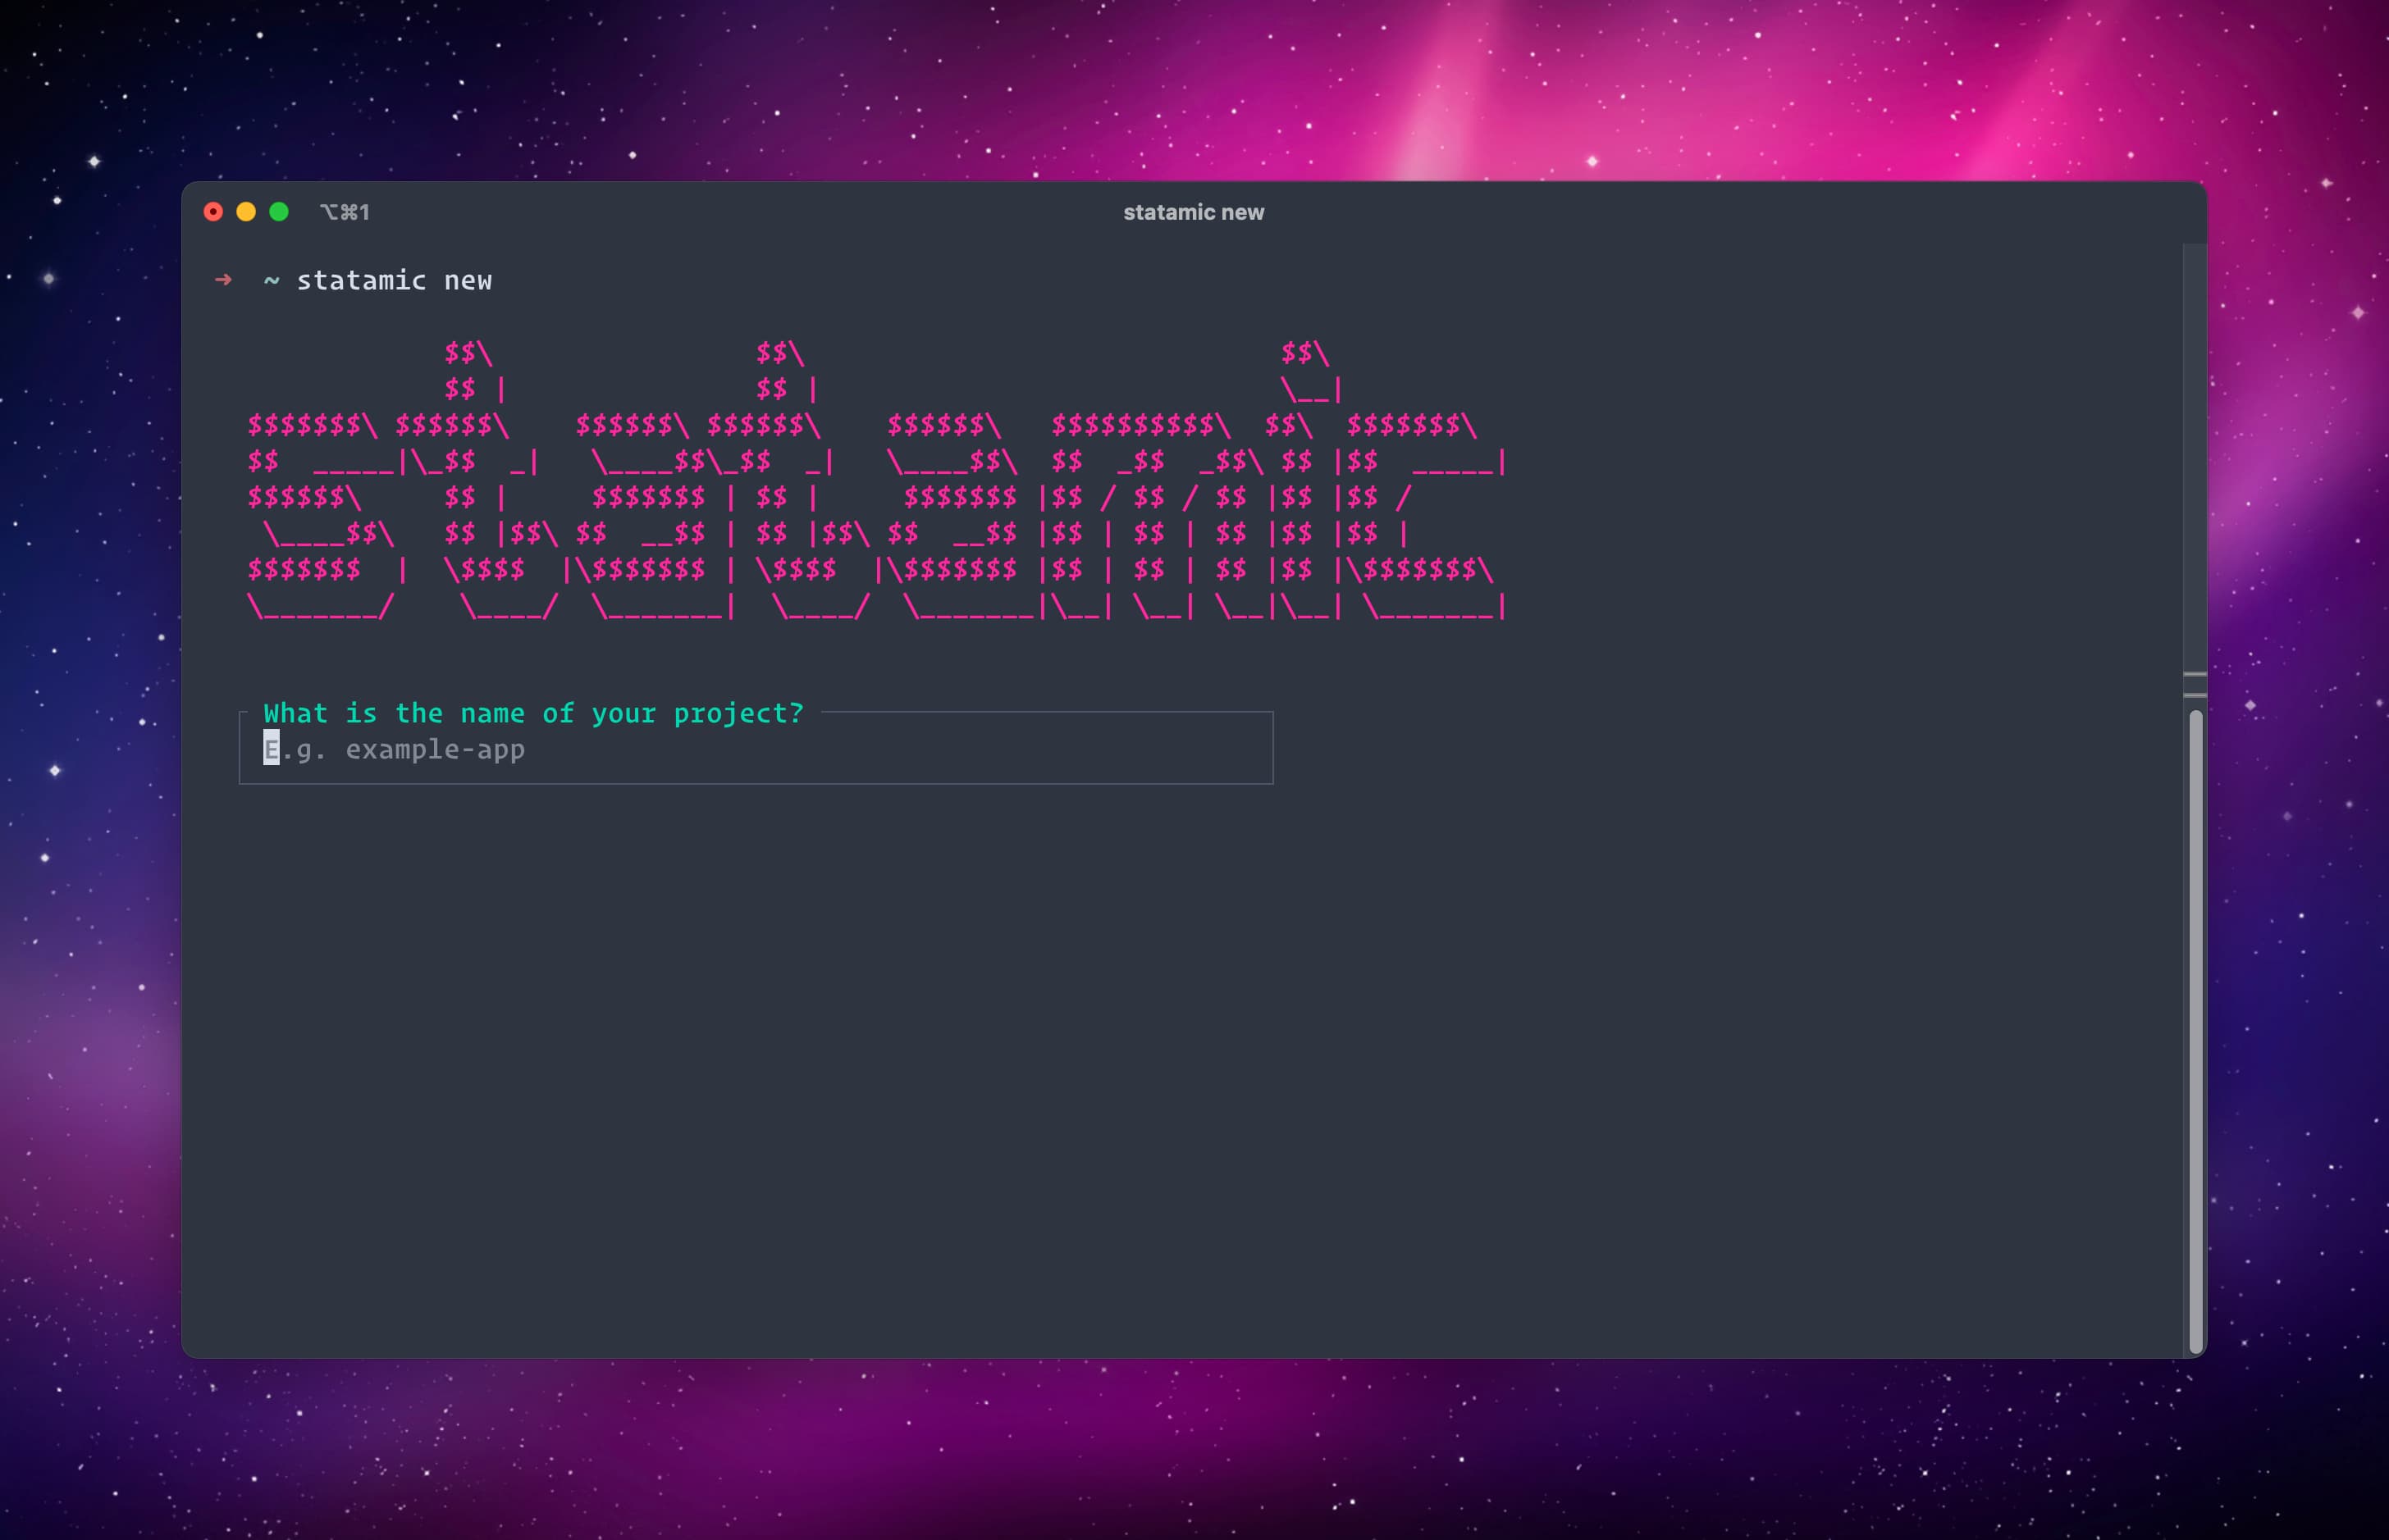Click the tilde directory indicator
2389x1540 pixels.
point(271,281)
